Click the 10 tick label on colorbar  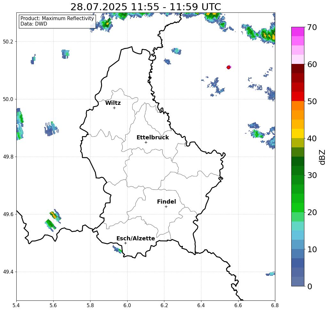312,249
